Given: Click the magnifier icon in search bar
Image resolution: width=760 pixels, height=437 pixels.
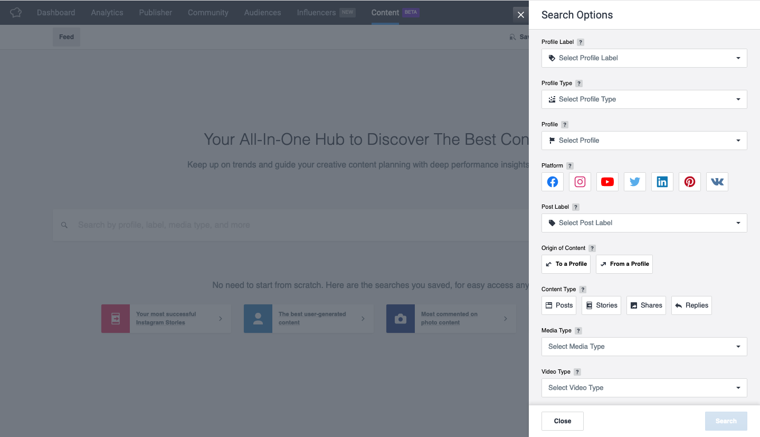Looking at the screenshot, I should coord(64,225).
